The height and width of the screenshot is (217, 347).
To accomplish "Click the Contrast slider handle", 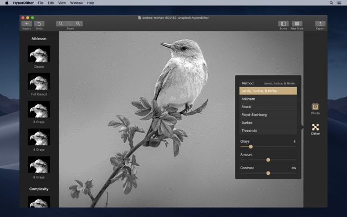I will (x=268, y=173).
